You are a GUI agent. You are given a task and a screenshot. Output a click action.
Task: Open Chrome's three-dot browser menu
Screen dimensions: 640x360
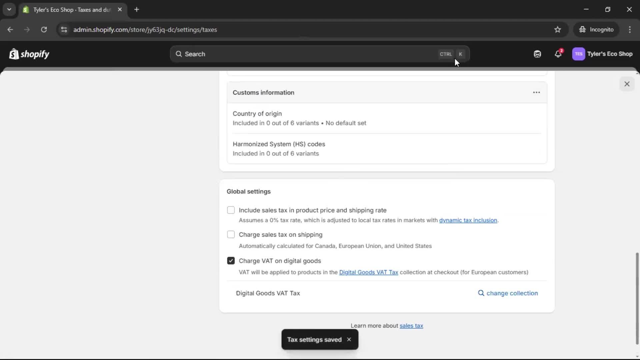click(630, 30)
